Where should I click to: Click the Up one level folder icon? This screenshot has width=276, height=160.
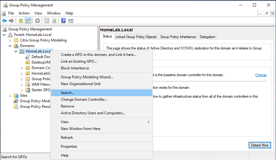(21, 21)
